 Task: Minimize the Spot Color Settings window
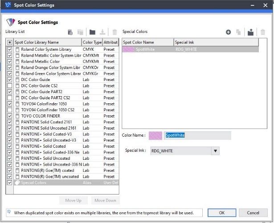coord(252,5)
